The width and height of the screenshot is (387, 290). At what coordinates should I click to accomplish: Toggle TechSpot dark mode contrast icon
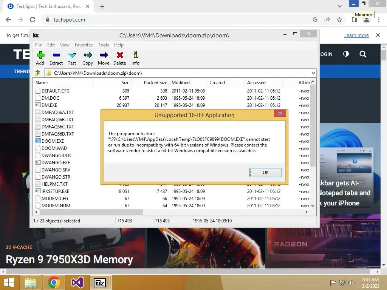pyautogui.click(x=346, y=54)
